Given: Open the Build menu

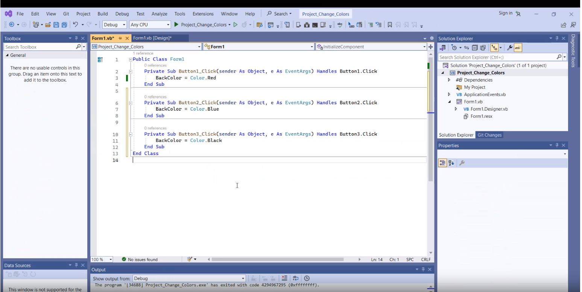Looking at the screenshot, I should point(102,14).
